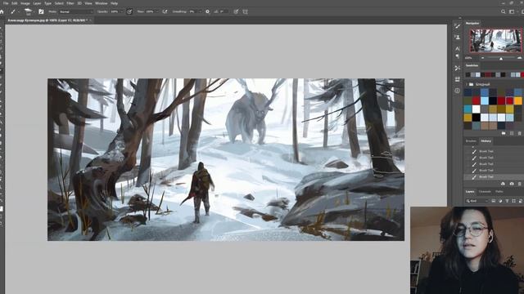This screenshot has height=294, width=524.
Task: Open the Help menu
Action: tap(114, 3)
